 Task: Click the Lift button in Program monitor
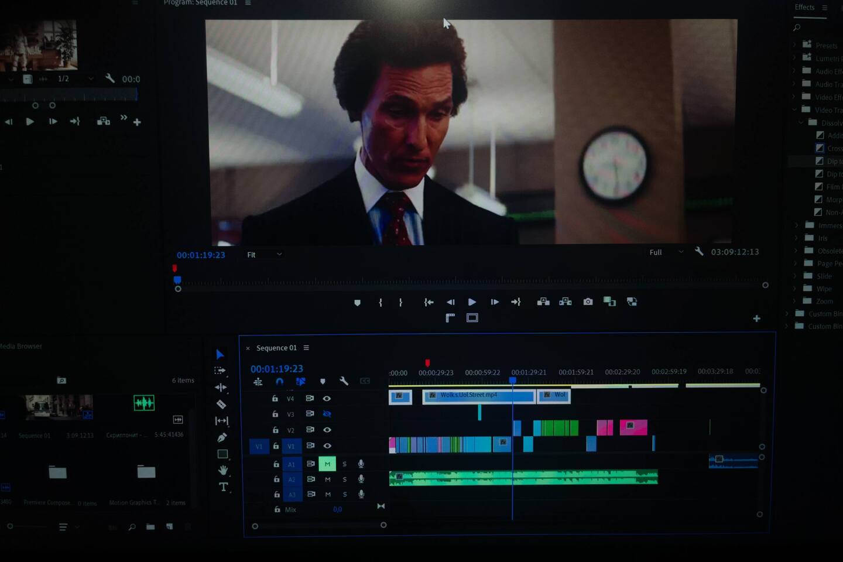click(543, 301)
